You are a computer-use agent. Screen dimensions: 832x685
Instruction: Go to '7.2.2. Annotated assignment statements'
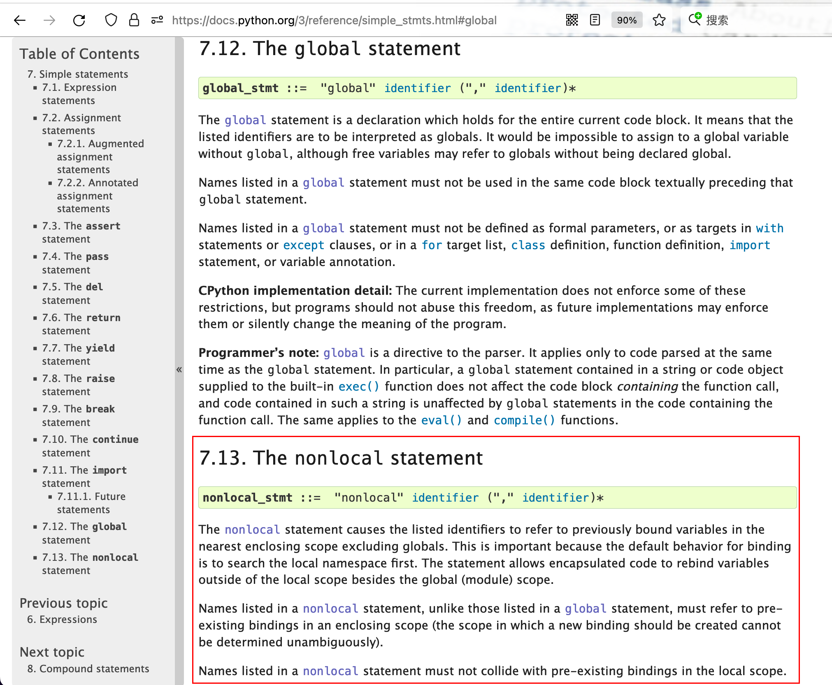[98, 196]
